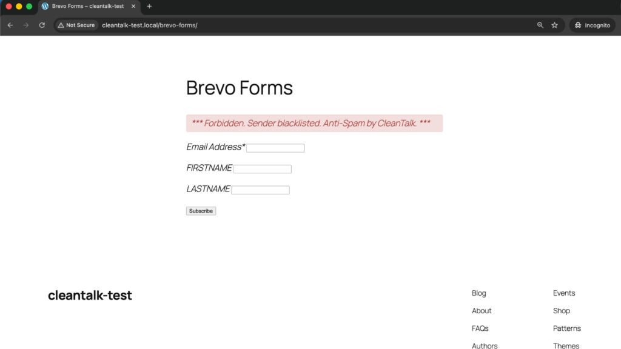Open the zoom magnifier icon in address bar
The height and width of the screenshot is (349, 621).
tap(540, 25)
